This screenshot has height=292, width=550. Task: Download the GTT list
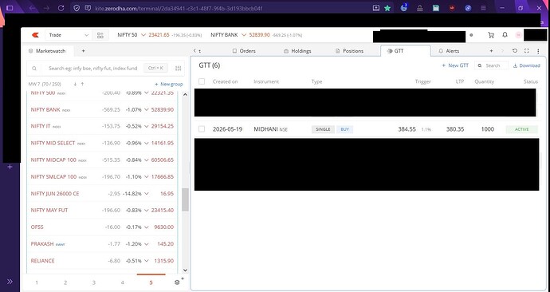click(x=527, y=65)
